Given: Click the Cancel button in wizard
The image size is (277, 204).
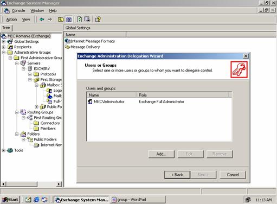Looking at the screenshot, I should coord(233,175).
